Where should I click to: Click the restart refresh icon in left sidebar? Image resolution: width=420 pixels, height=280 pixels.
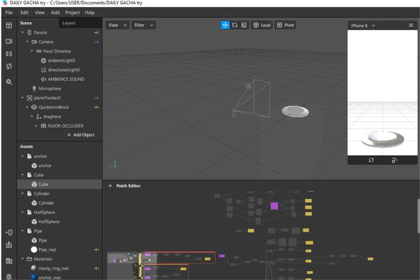pos(9,66)
